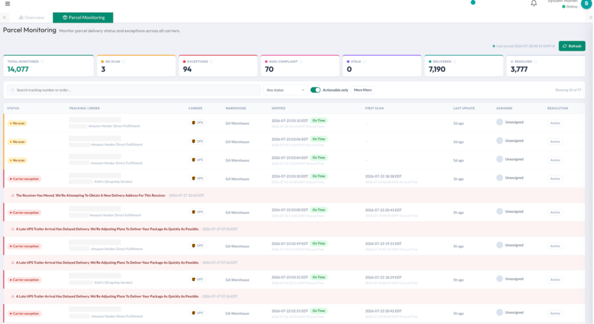Click the right double-chevron icon
This screenshot has height=324, width=594.
tap(591, 17)
